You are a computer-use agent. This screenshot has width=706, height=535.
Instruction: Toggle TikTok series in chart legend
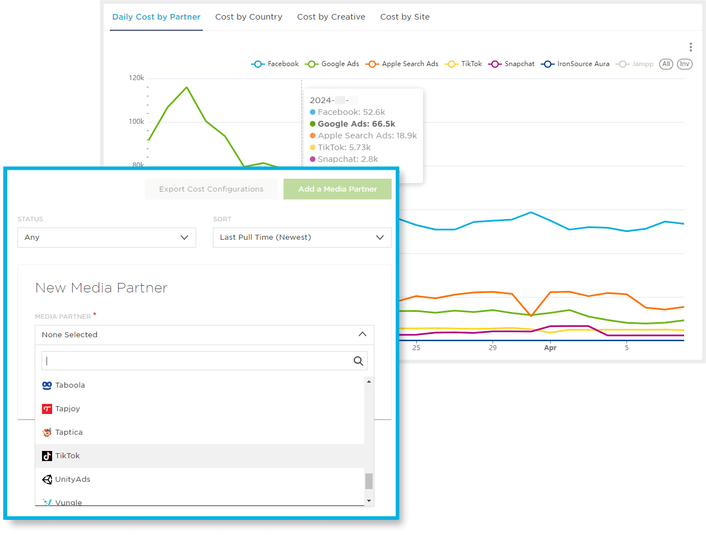pyautogui.click(x=463, y=64)
